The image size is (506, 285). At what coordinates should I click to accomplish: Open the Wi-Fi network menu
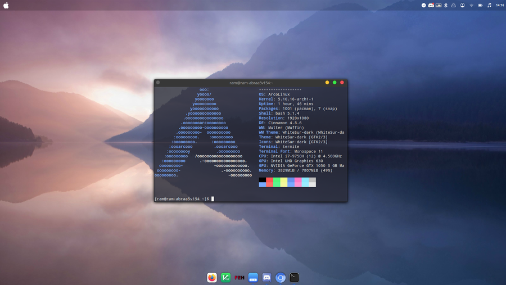471,5
